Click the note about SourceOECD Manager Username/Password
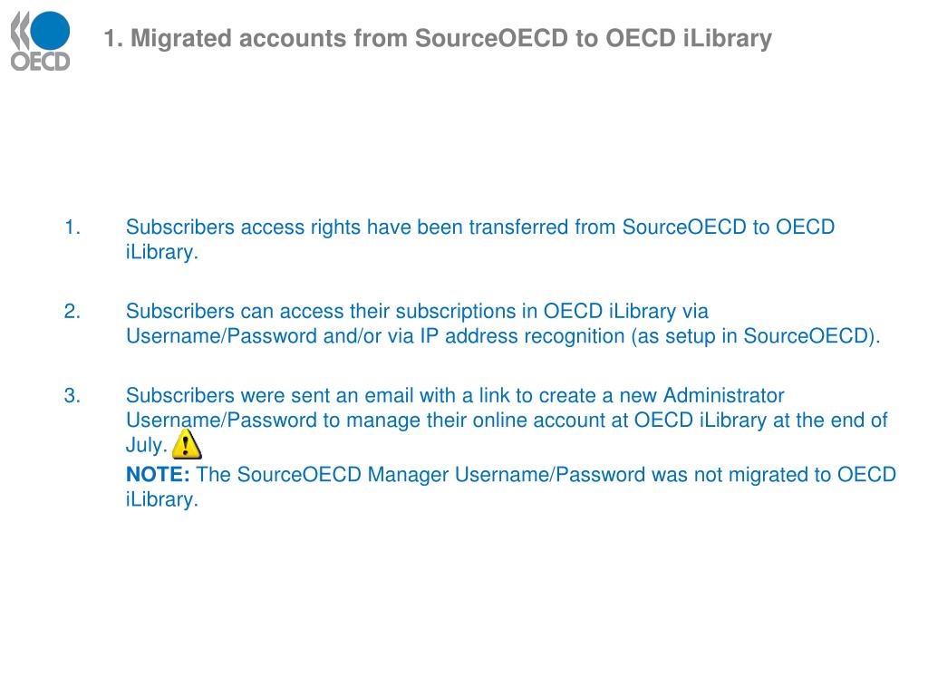This screenshot has width=928, height=696. (511, 487)
